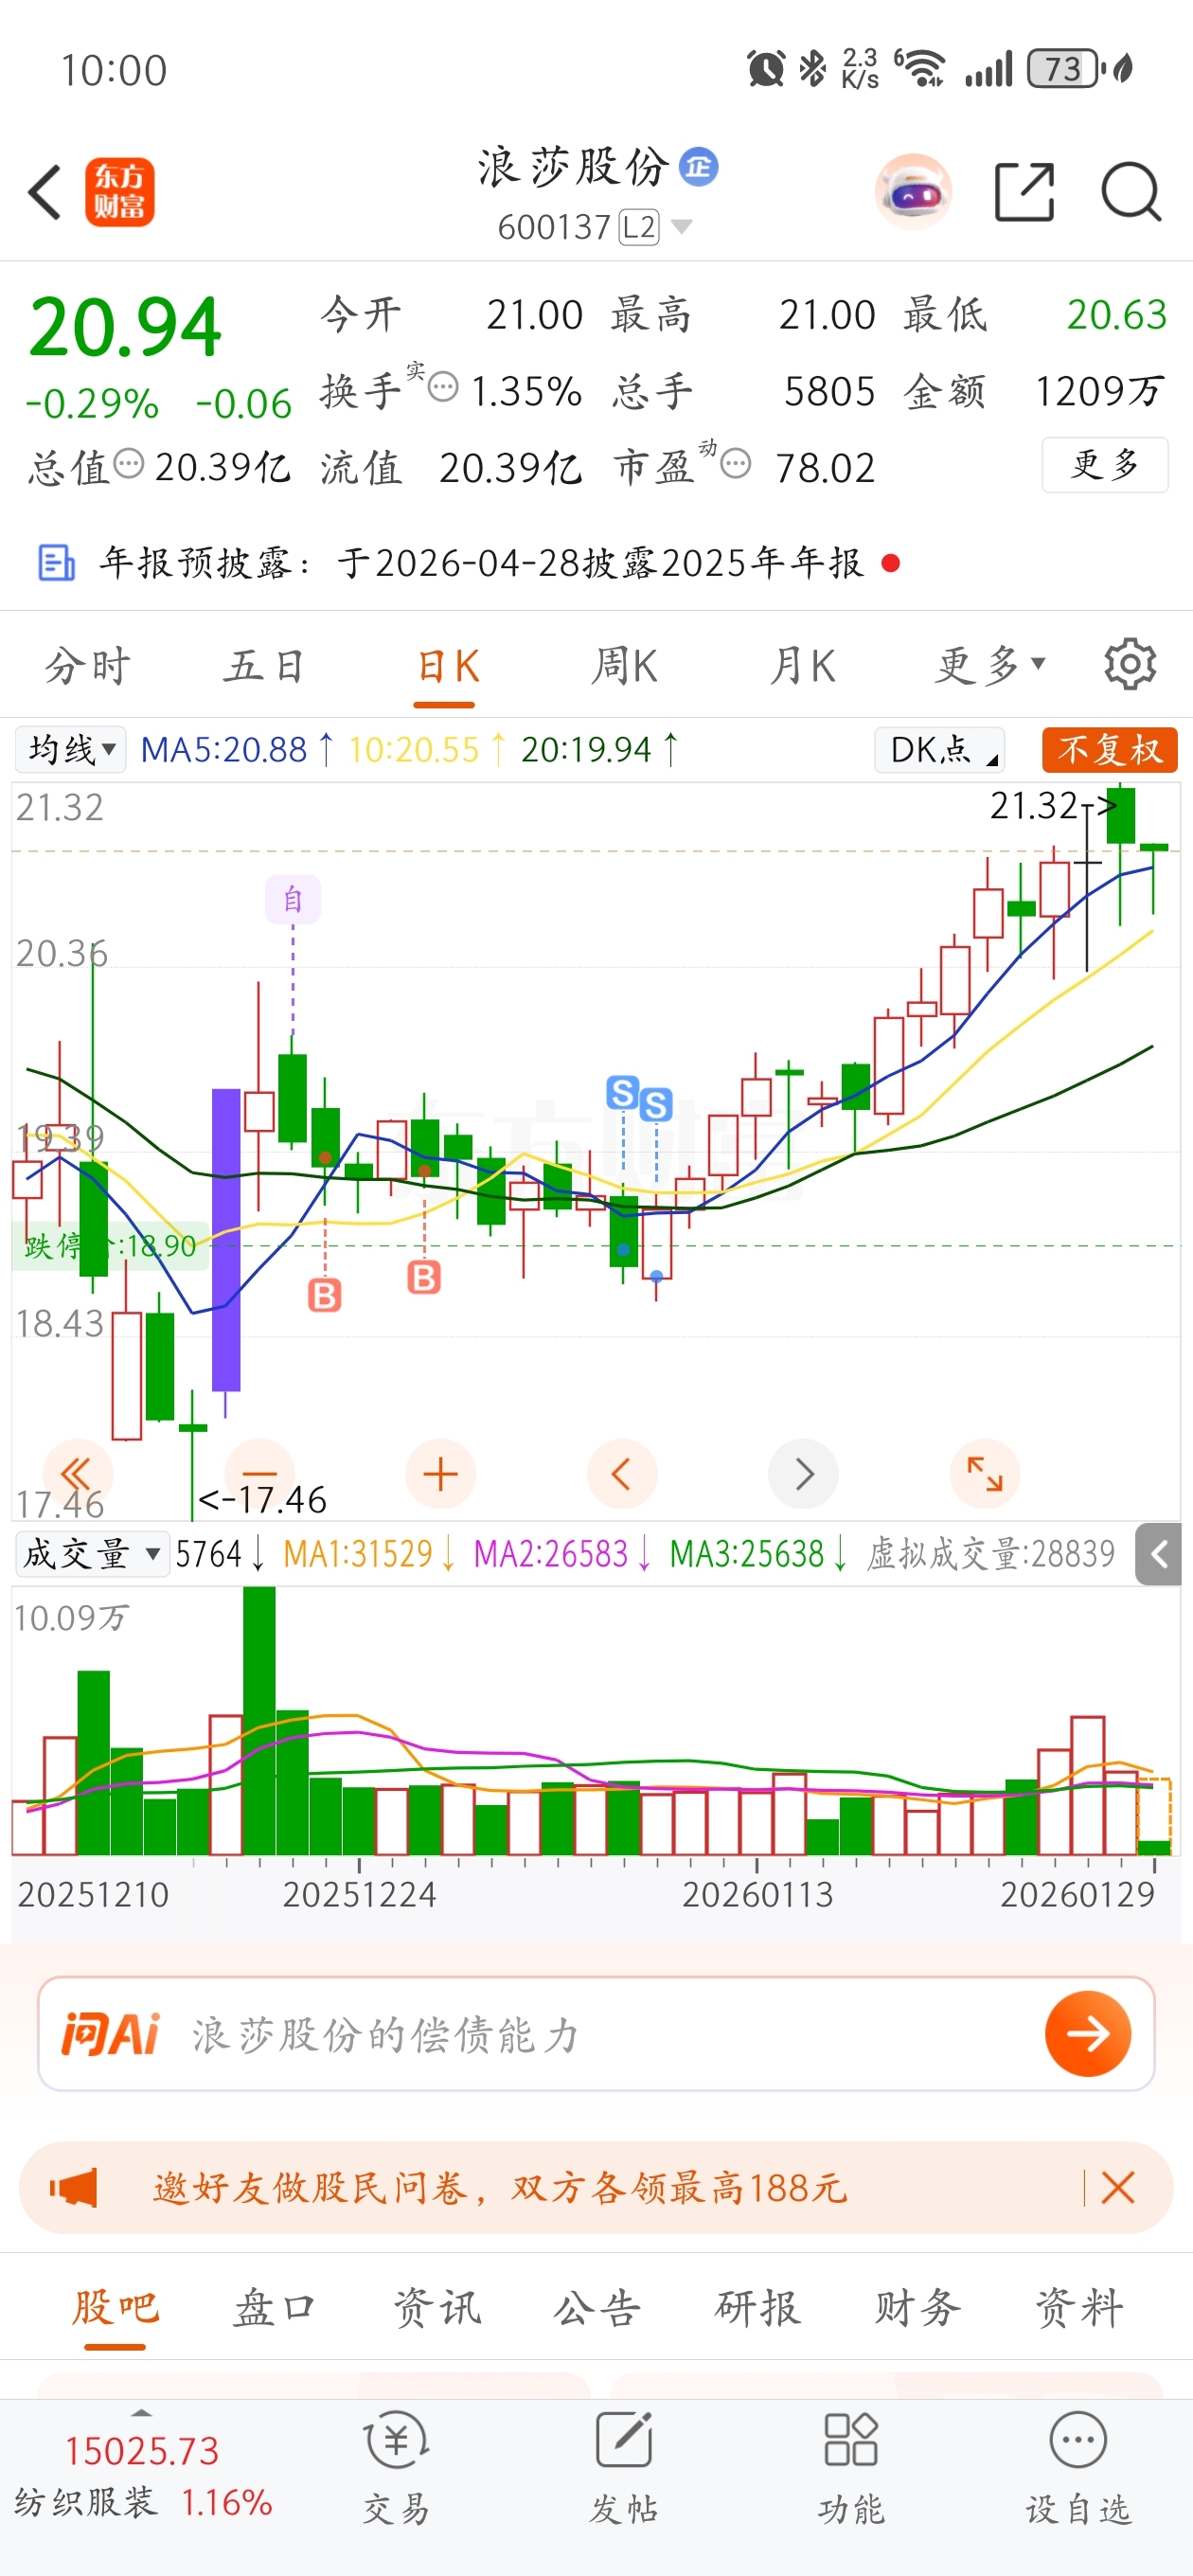The width and height of the screenshot is (1193, 2576).
Task: Open the 盘口 tab
Action: coord(275,2308)
